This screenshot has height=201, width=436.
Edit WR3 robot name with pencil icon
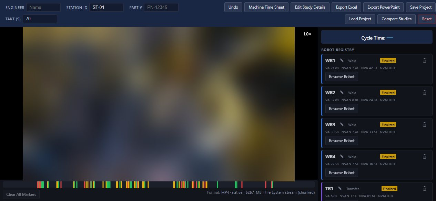[x=342, y=125]
